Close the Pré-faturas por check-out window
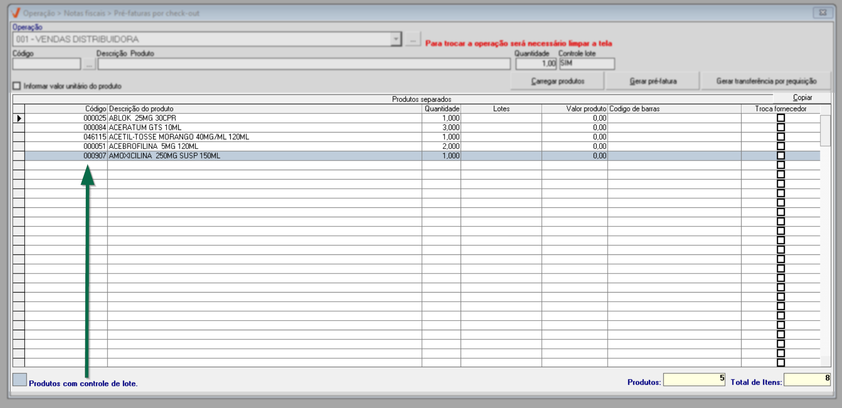 (x=823, y=13)
